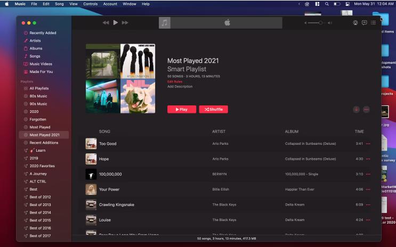Open Artists in sidebar

tap(35, 40)
